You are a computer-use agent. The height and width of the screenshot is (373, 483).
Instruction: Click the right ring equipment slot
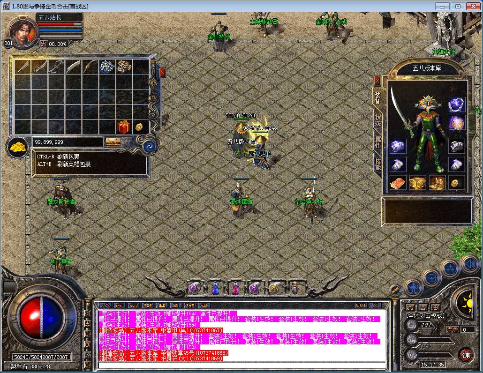click(456, 164)
